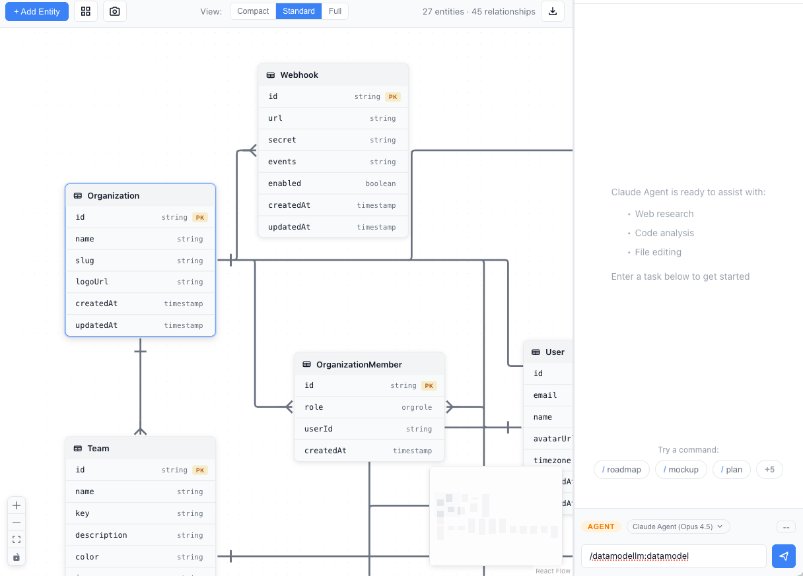This screenshot has height=576, width=803.
Task: Send the message with paper plane button
Action: (783, 556)
